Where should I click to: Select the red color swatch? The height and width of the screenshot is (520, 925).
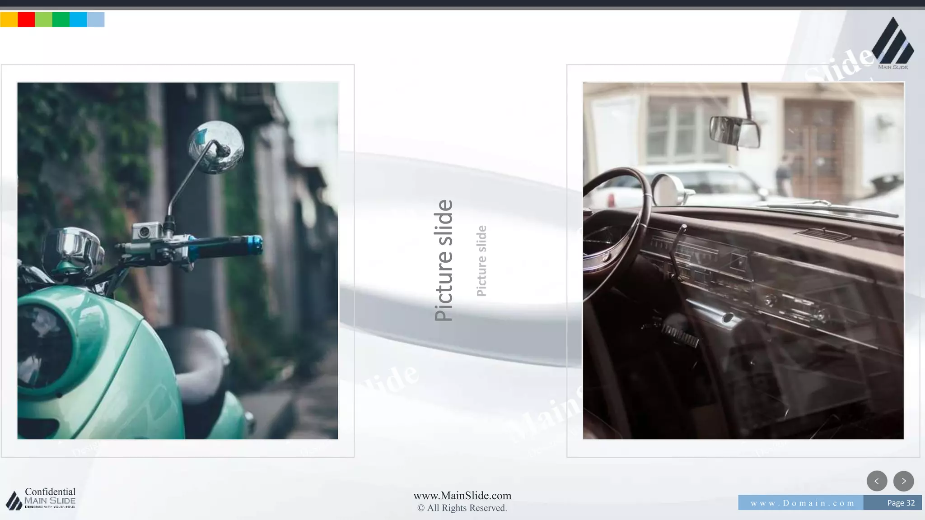click(26, 19)
